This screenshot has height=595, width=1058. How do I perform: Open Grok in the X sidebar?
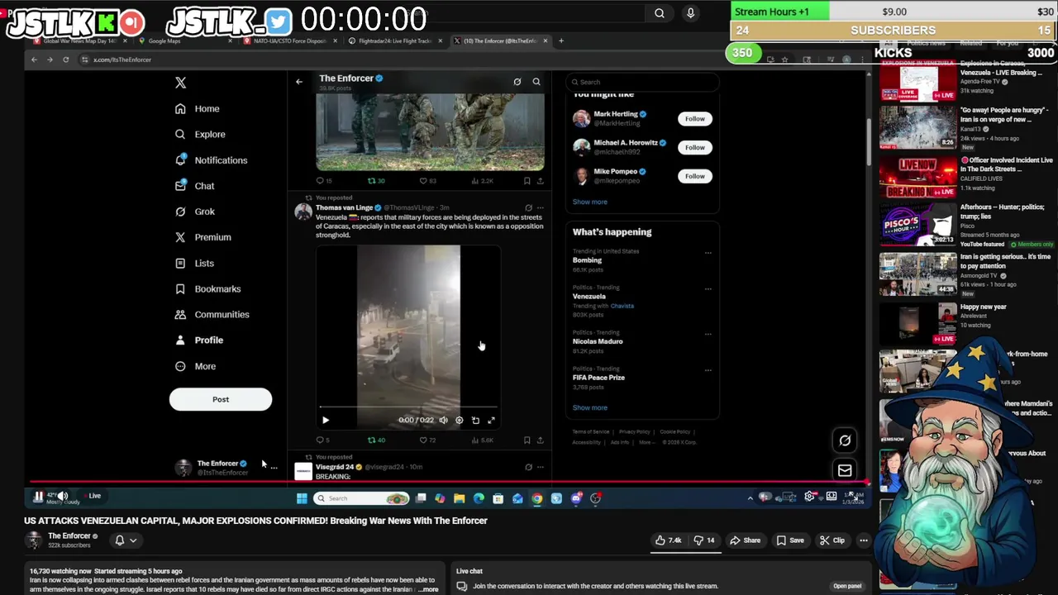194,212
